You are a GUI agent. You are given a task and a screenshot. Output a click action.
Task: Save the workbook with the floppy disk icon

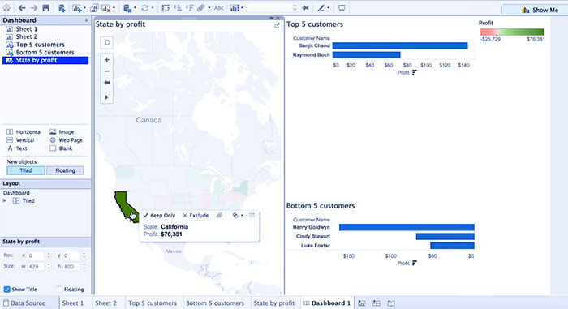[x=45, y=7]
